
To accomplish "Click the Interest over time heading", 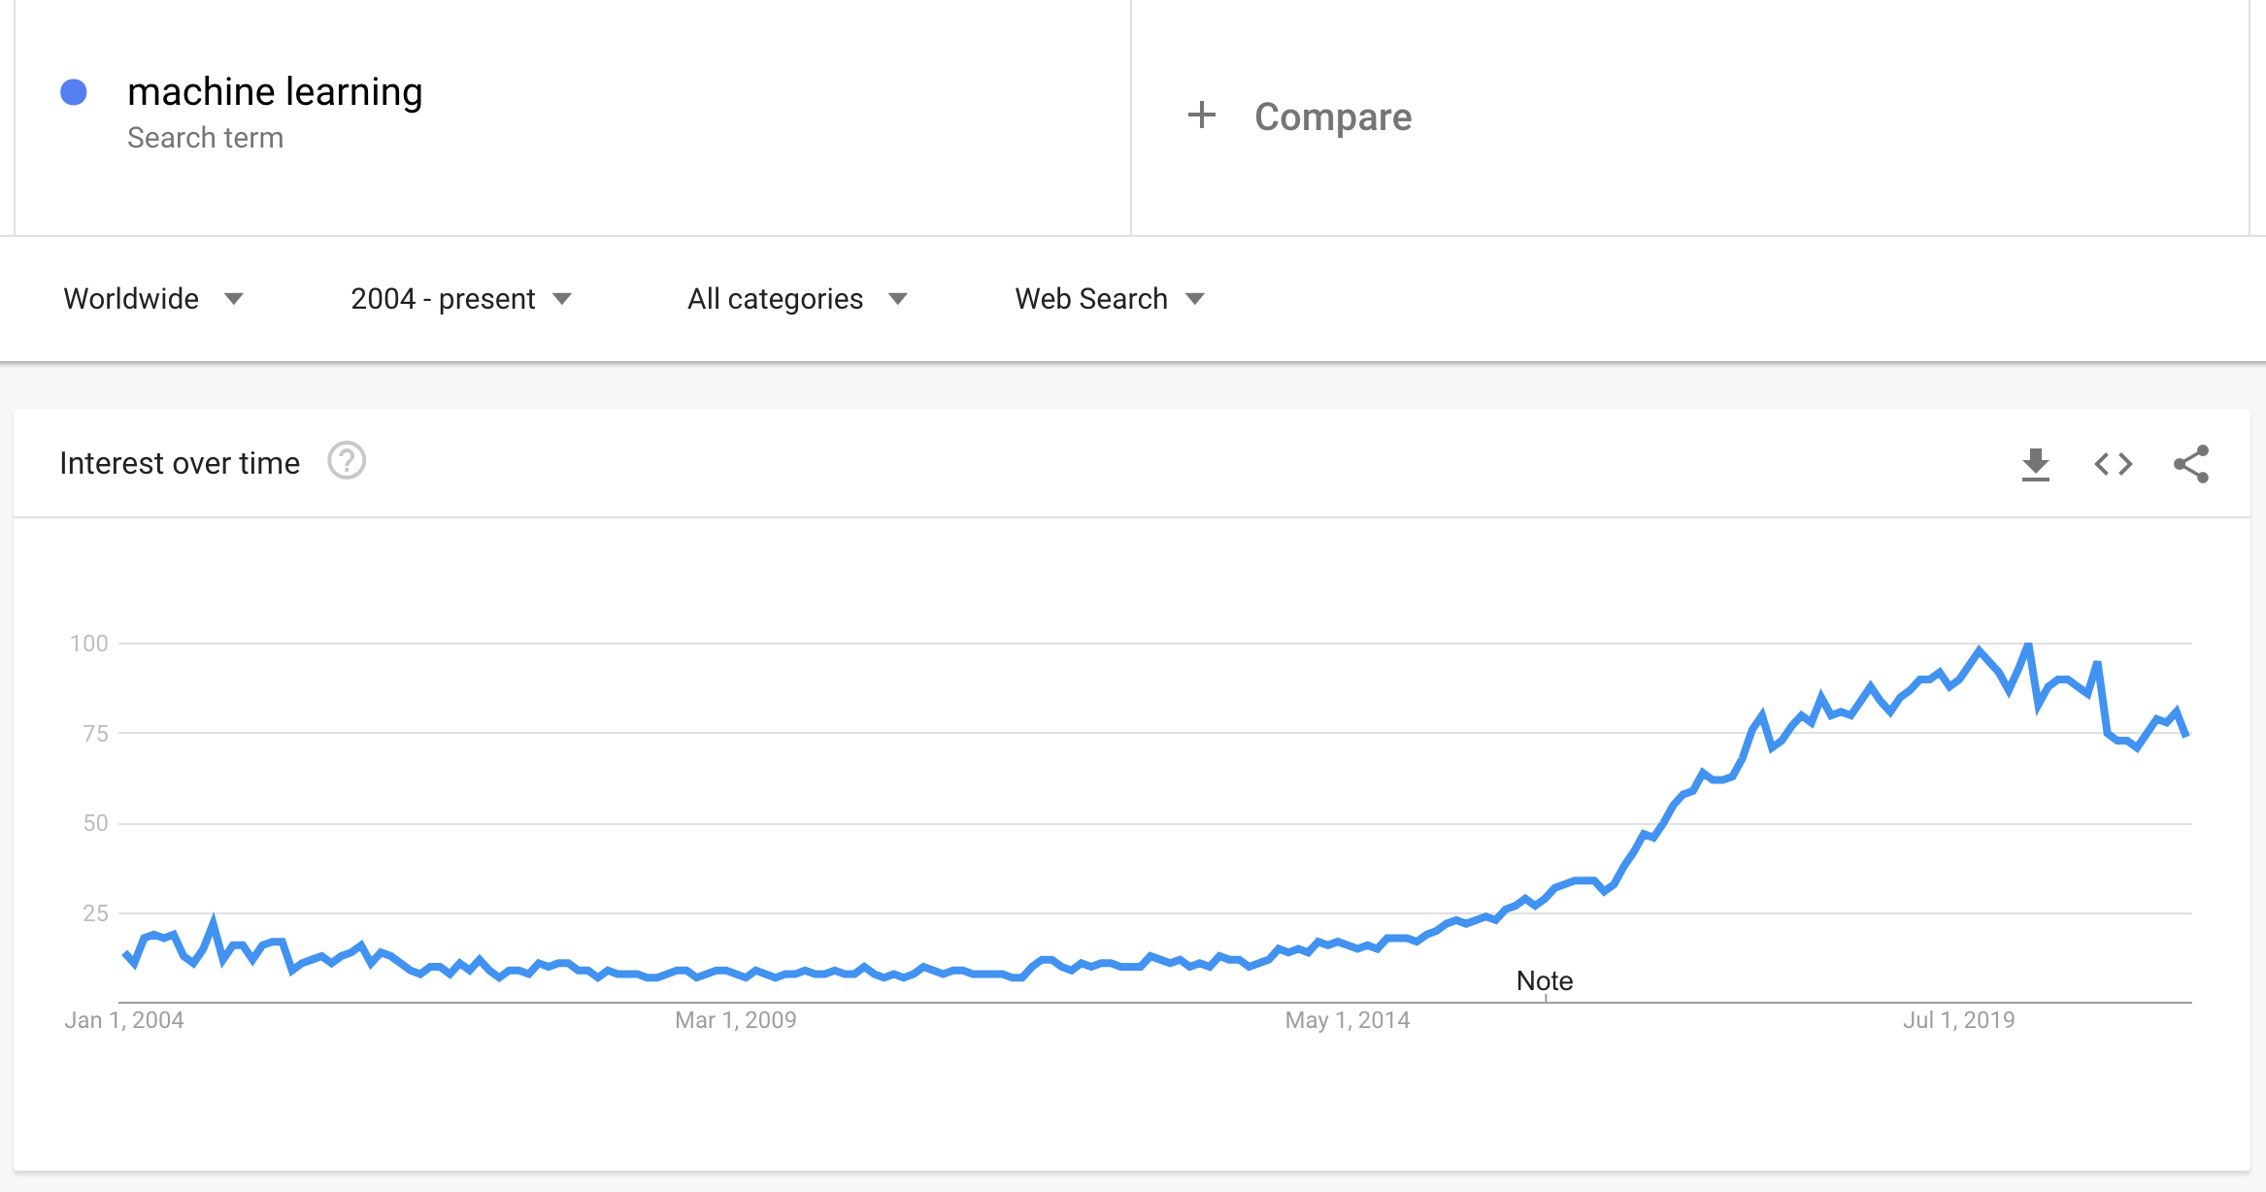I will 180,463.
